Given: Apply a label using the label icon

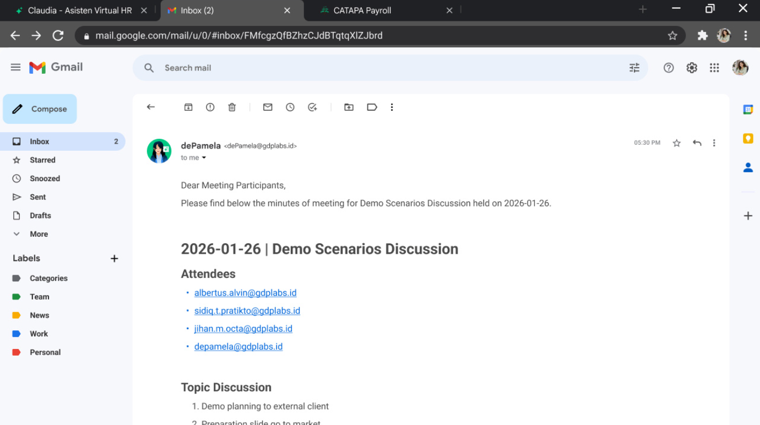Looking at the screenshot, I should point(372,107).
